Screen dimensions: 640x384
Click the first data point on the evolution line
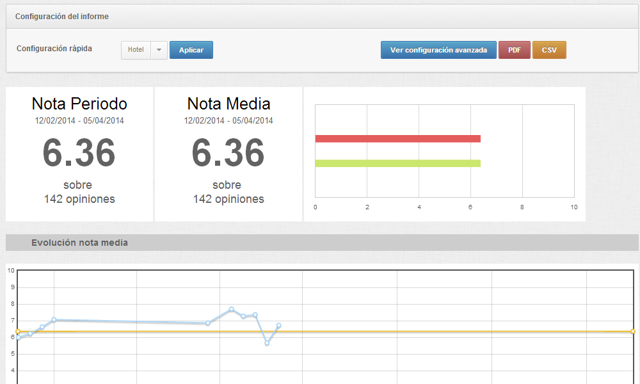click(17, 337)
